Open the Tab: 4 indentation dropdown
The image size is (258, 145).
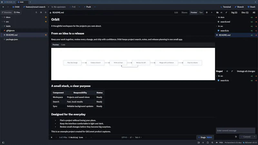(138, 138)
